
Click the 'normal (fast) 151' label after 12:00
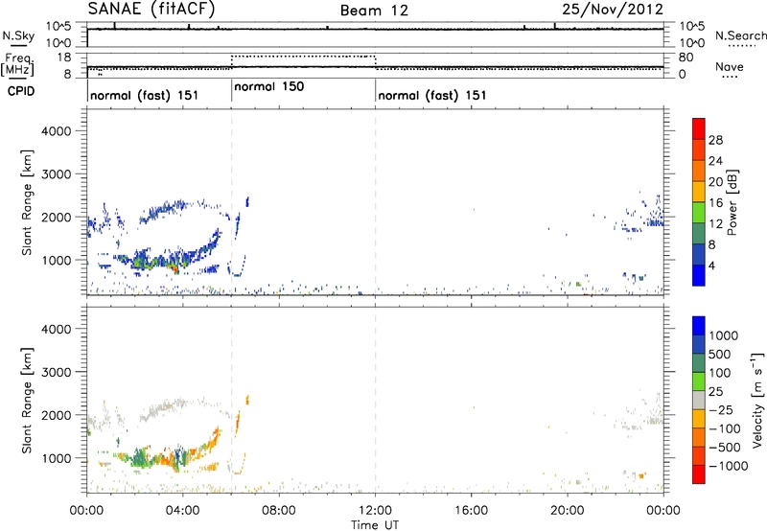(432, 95)
